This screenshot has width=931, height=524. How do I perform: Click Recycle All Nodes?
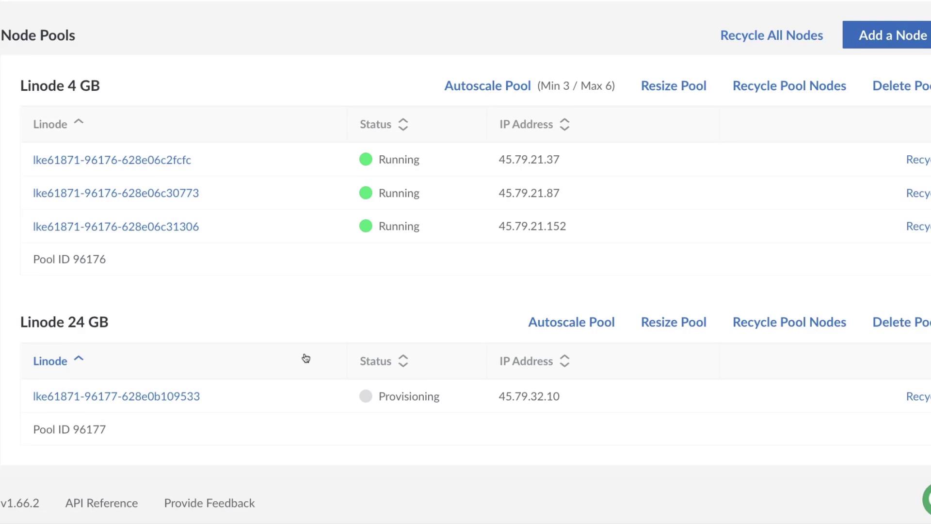[771, 35]
